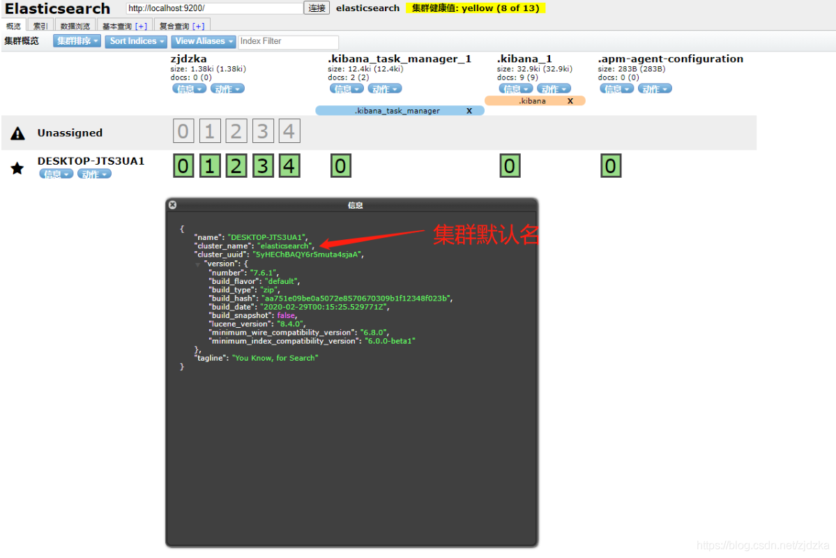Click the zjdzka index name
This screenshot has height=558, width=836.
[x=189, y=59]
